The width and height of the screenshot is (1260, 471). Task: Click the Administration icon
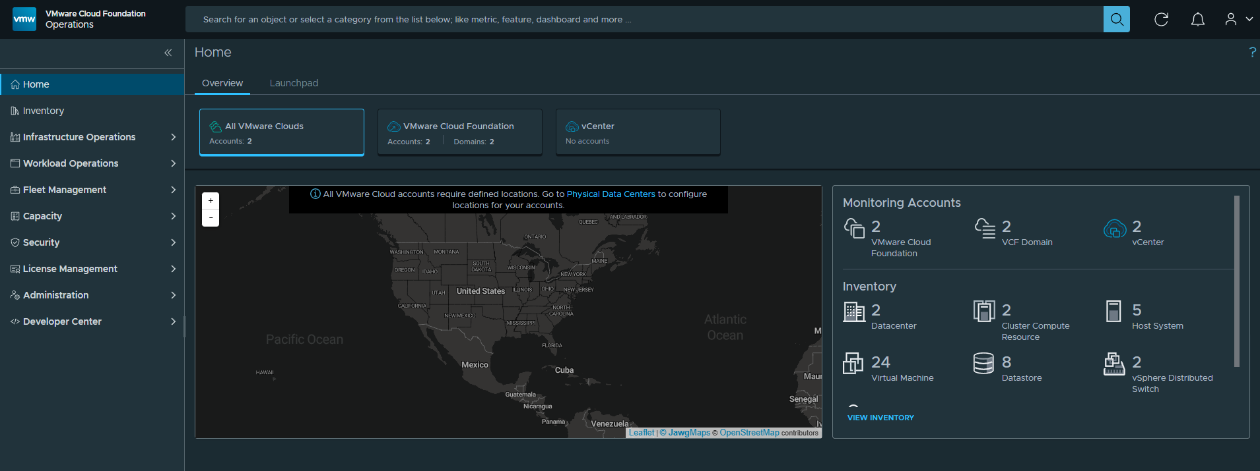coord(15,295)
